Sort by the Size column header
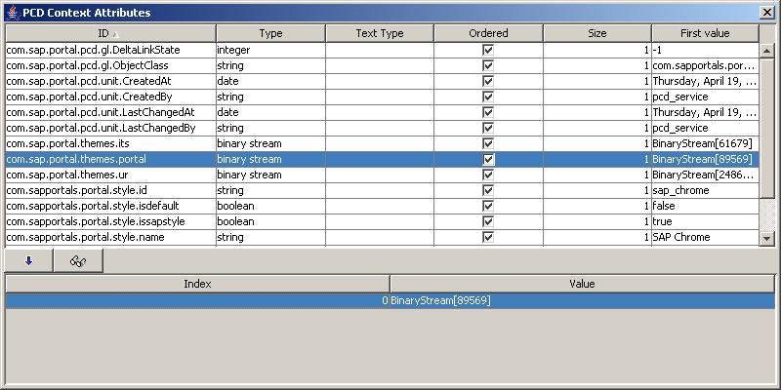 click(x=596, y=33)
